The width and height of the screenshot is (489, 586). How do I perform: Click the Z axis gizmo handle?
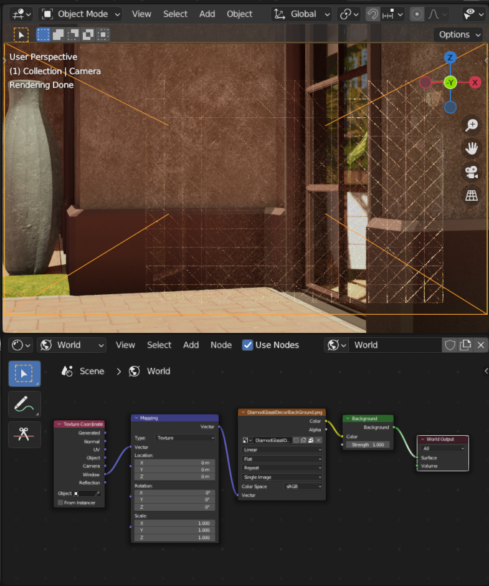point(450,57)
